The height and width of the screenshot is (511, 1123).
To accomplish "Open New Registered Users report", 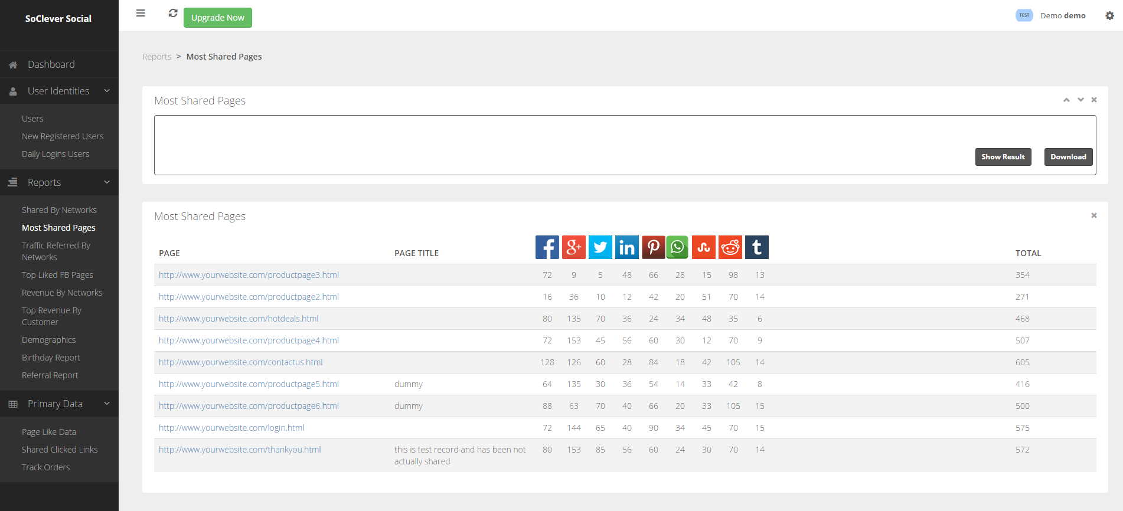I will [x=63, y=136].
